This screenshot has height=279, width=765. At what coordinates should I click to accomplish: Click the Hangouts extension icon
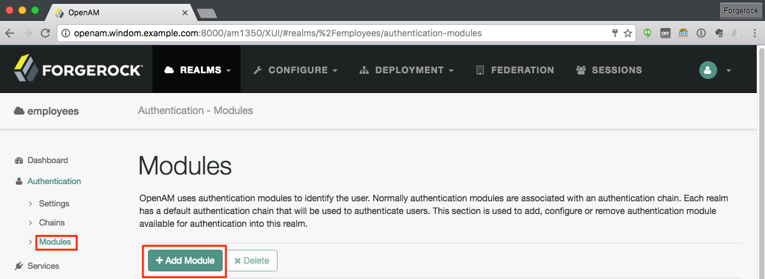[x=648, y=33]
